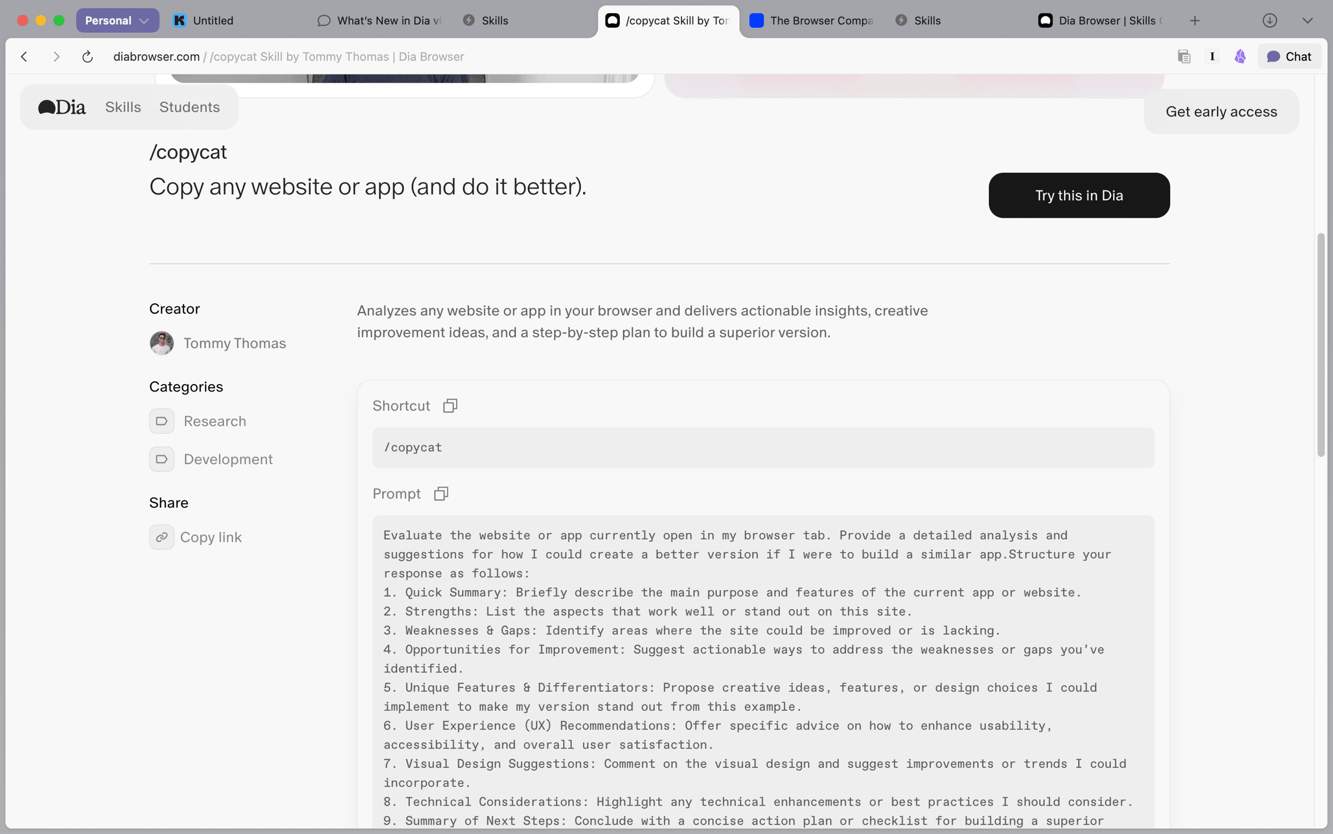
Task: Click the prompt line '1. Quick Summary'
Action: [x=732, y=592]
